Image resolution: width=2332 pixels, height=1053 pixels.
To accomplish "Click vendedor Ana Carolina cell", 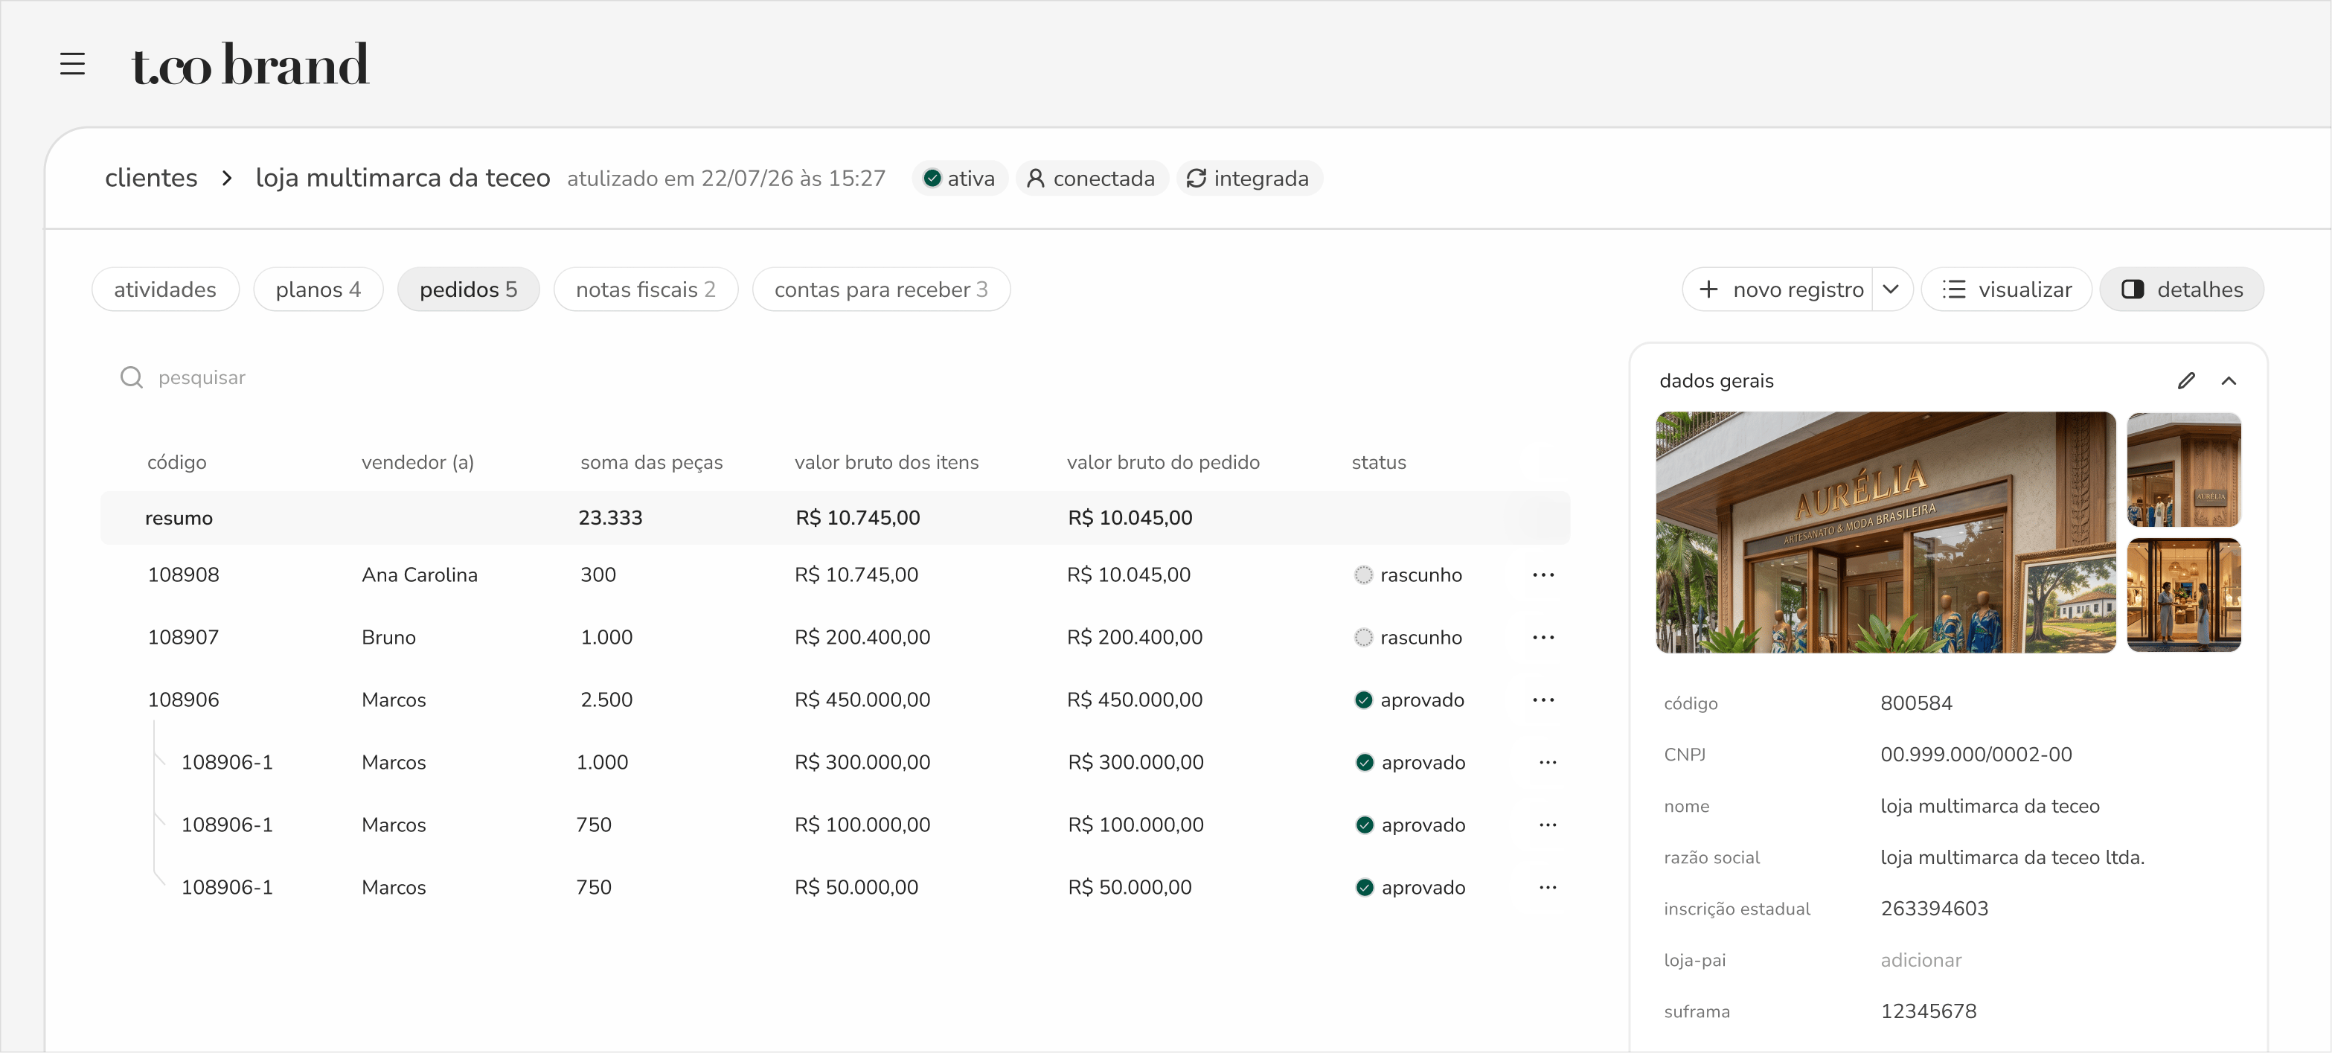I will tap(419, 575).
